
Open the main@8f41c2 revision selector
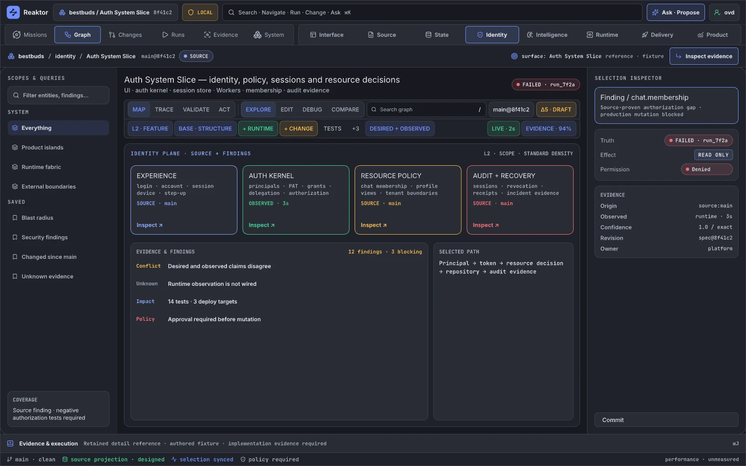point(511,110)
